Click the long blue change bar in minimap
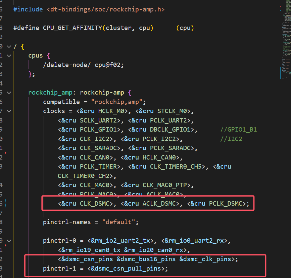Image resolution: width=291 pixels, height=278 pixels. (x=280, y=73)
